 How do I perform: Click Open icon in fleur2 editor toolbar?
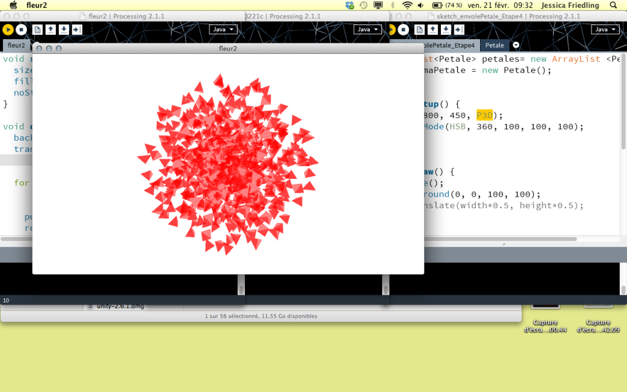click(x=50, y=29)
